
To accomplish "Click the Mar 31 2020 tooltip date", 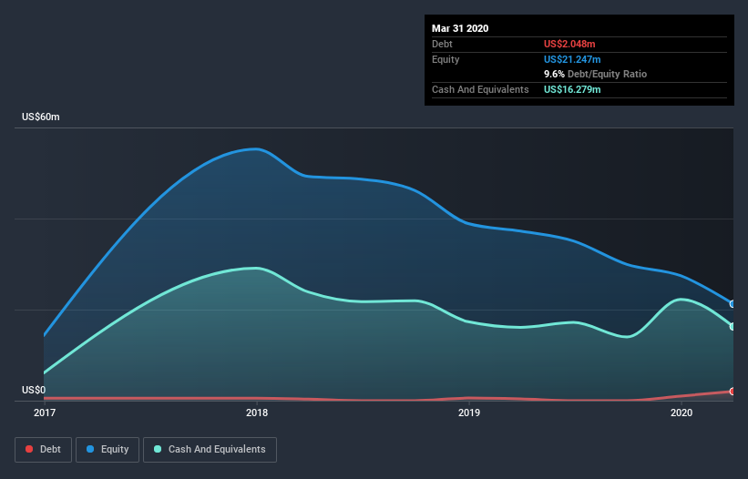I will 460,28.
